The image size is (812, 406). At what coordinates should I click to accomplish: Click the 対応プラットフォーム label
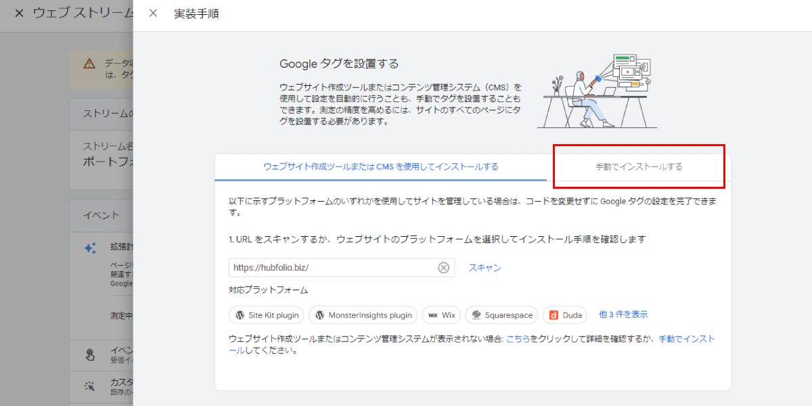pos(269,290)
